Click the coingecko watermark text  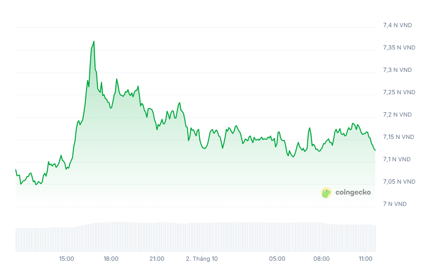[x=353, y=192]
